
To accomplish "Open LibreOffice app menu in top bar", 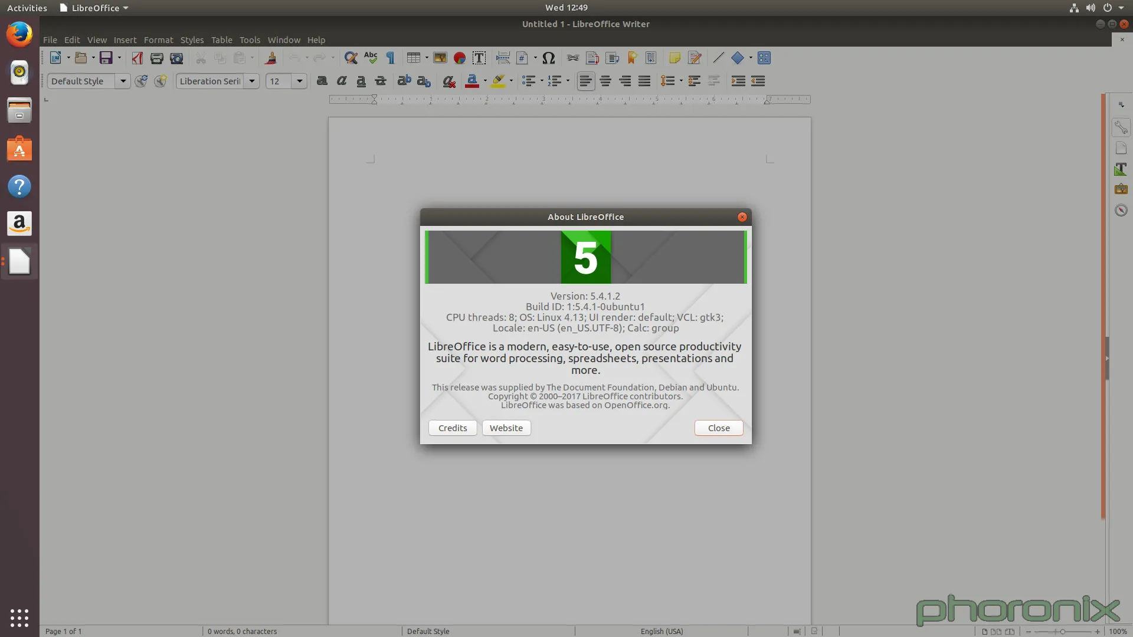I will click(94, 8).
